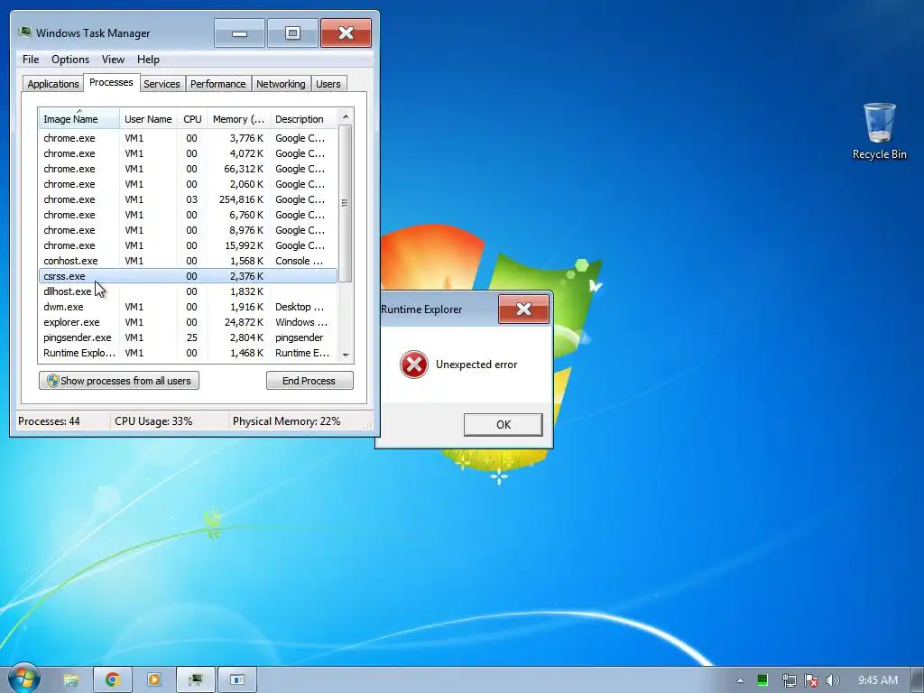Open the View menu
Screen dimensions: 924x693
click(x=113, y=60)
